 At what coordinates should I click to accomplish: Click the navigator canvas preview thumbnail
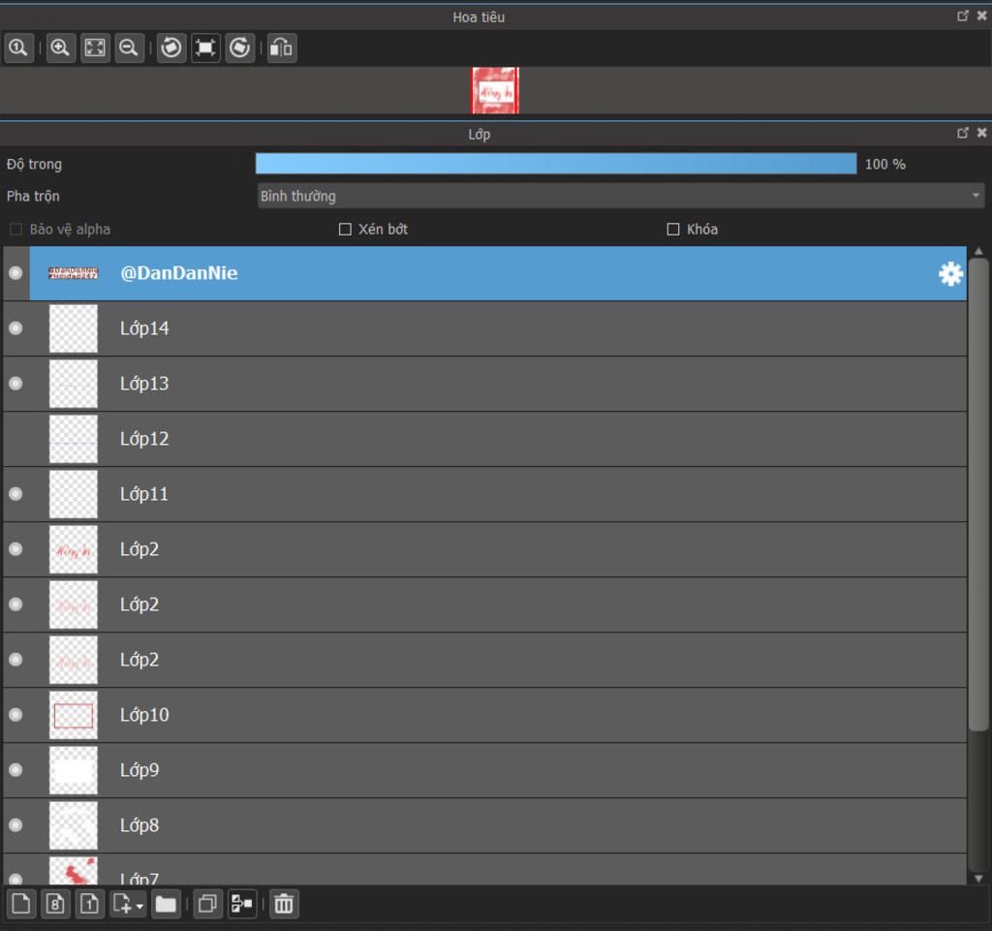[x=495, y=90]
